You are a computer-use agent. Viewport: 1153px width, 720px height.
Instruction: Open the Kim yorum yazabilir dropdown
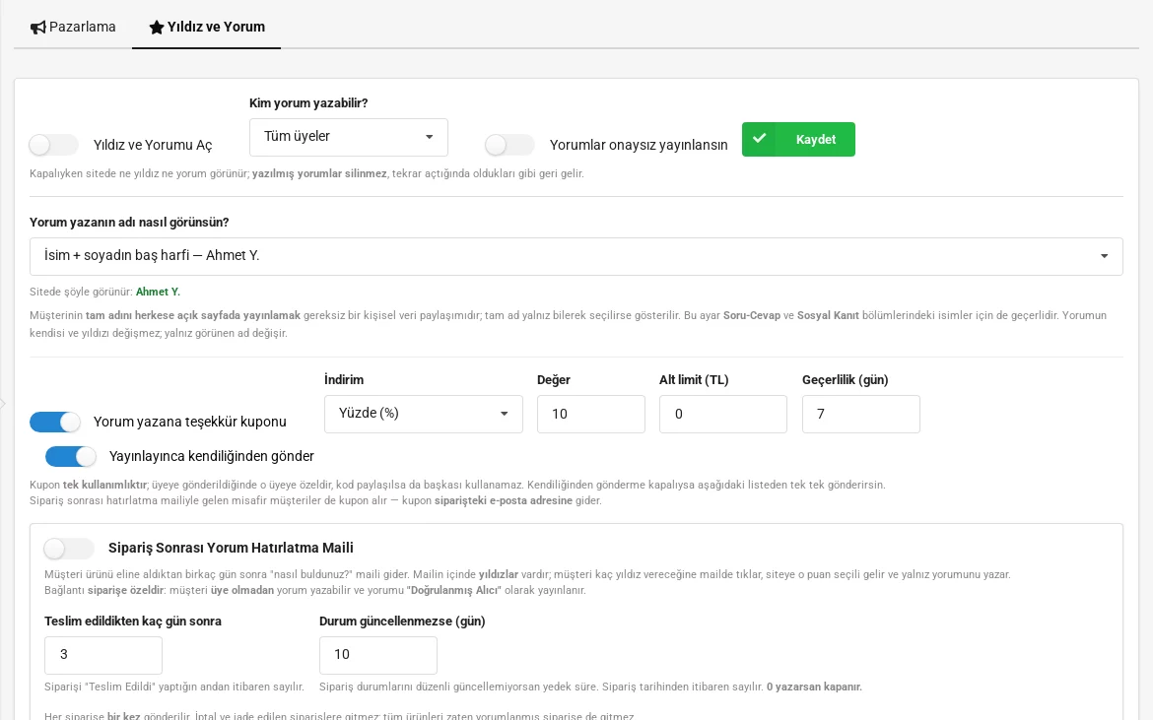click(349, 137)
